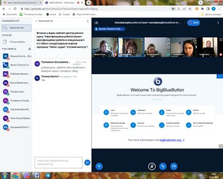This screenshot has width=223, height=179.
Task: Click the chat message input field
Action: (x=58, y=163)
